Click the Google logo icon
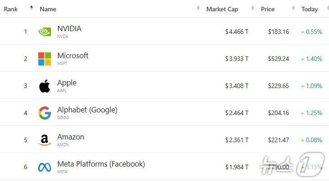 45,113
